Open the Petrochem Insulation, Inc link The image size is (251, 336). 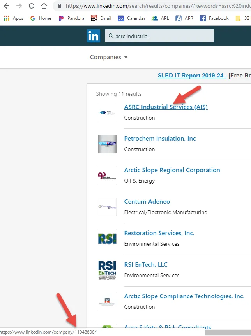[160, 139]
